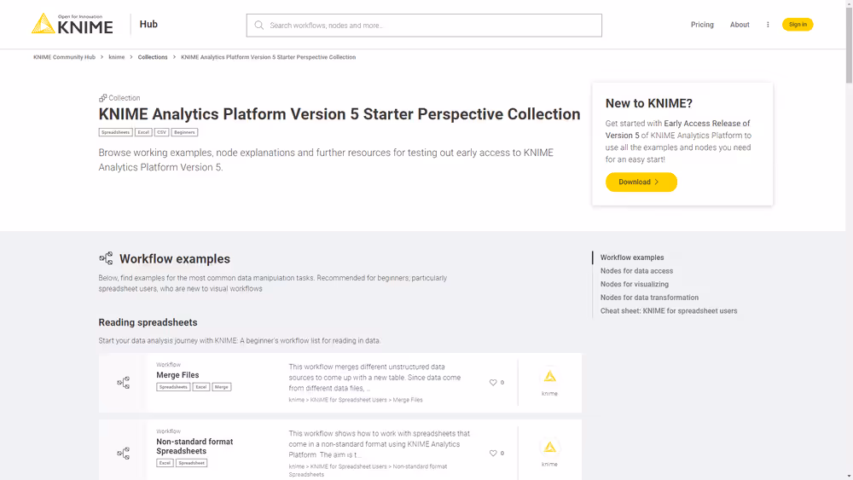Click the Excel tag on Merge Files card
Viewport: 853px width, 480px height.
(200, 387)
